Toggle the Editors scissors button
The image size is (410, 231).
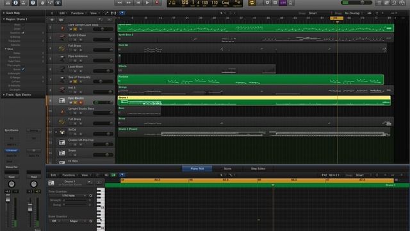coord(58,3)
